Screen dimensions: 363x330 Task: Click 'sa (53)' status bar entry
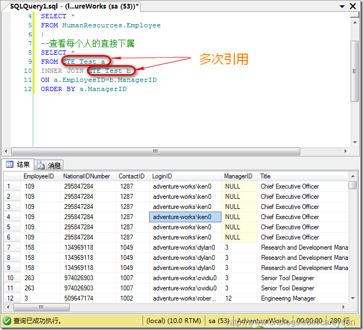click(219, 321)
